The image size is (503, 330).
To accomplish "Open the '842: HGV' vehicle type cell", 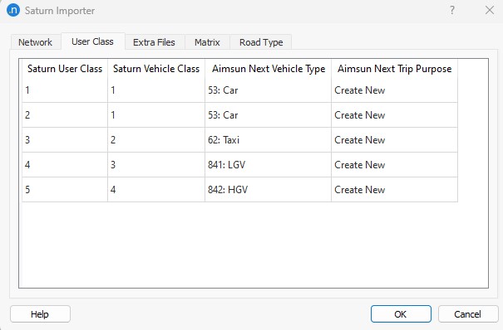I will 269,190.
